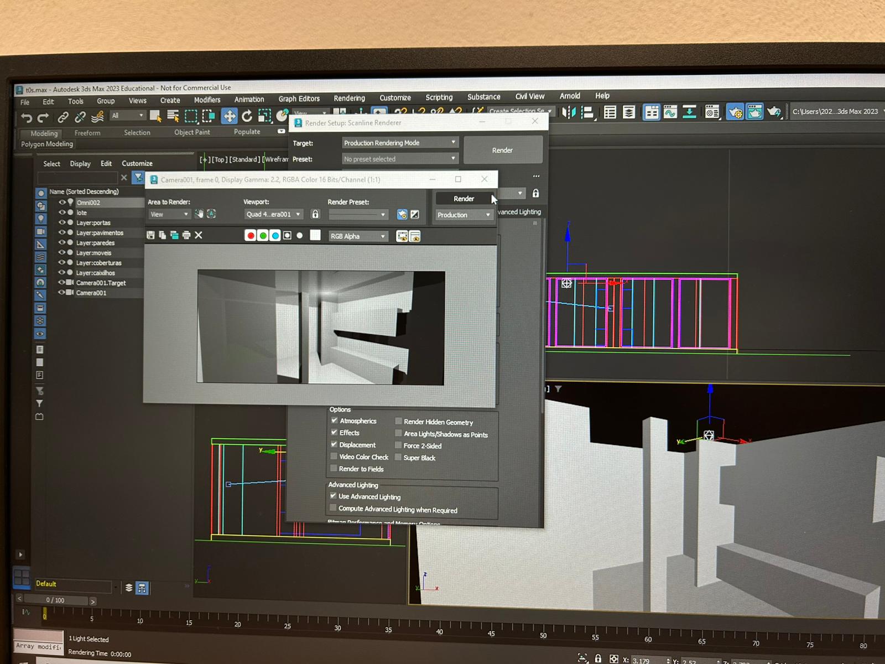Image resolution: width=885 pixels, height=664 pixels.
Task: Open the Target Production Rendering Mode dropdown
Action: [x=400, y=143]
